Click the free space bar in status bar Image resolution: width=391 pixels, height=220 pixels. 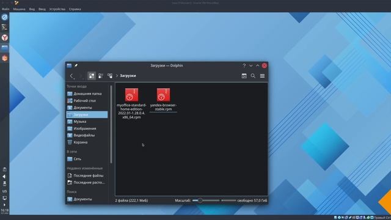[228, 200]
